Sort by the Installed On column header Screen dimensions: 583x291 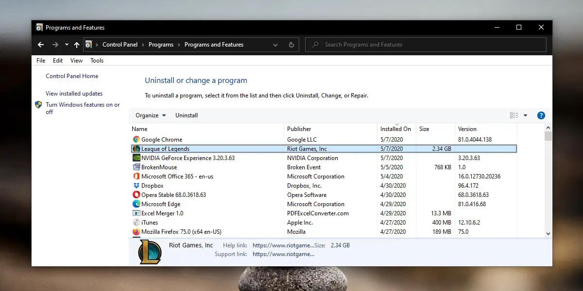(395, 129)
